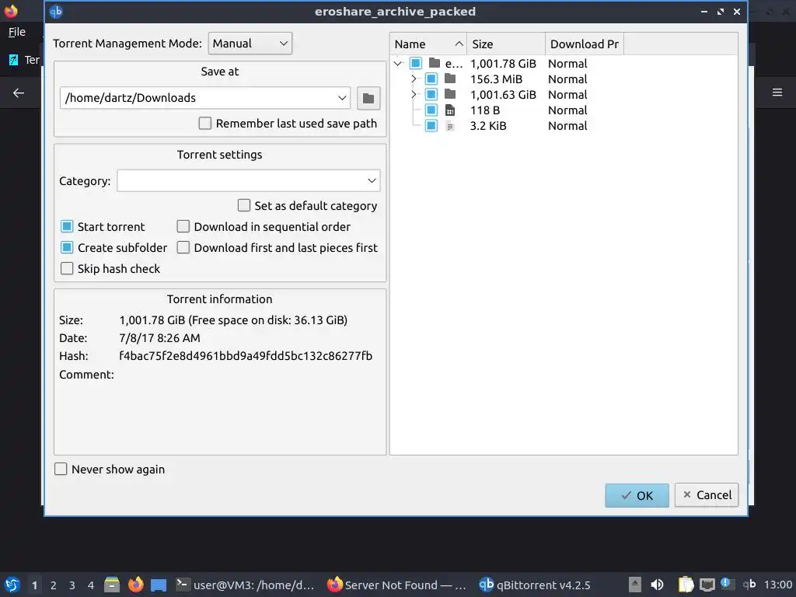The height and width of the screenshot is (597, 796).
Task: Confirm the torrent with OK button
Action: (637, 495)
